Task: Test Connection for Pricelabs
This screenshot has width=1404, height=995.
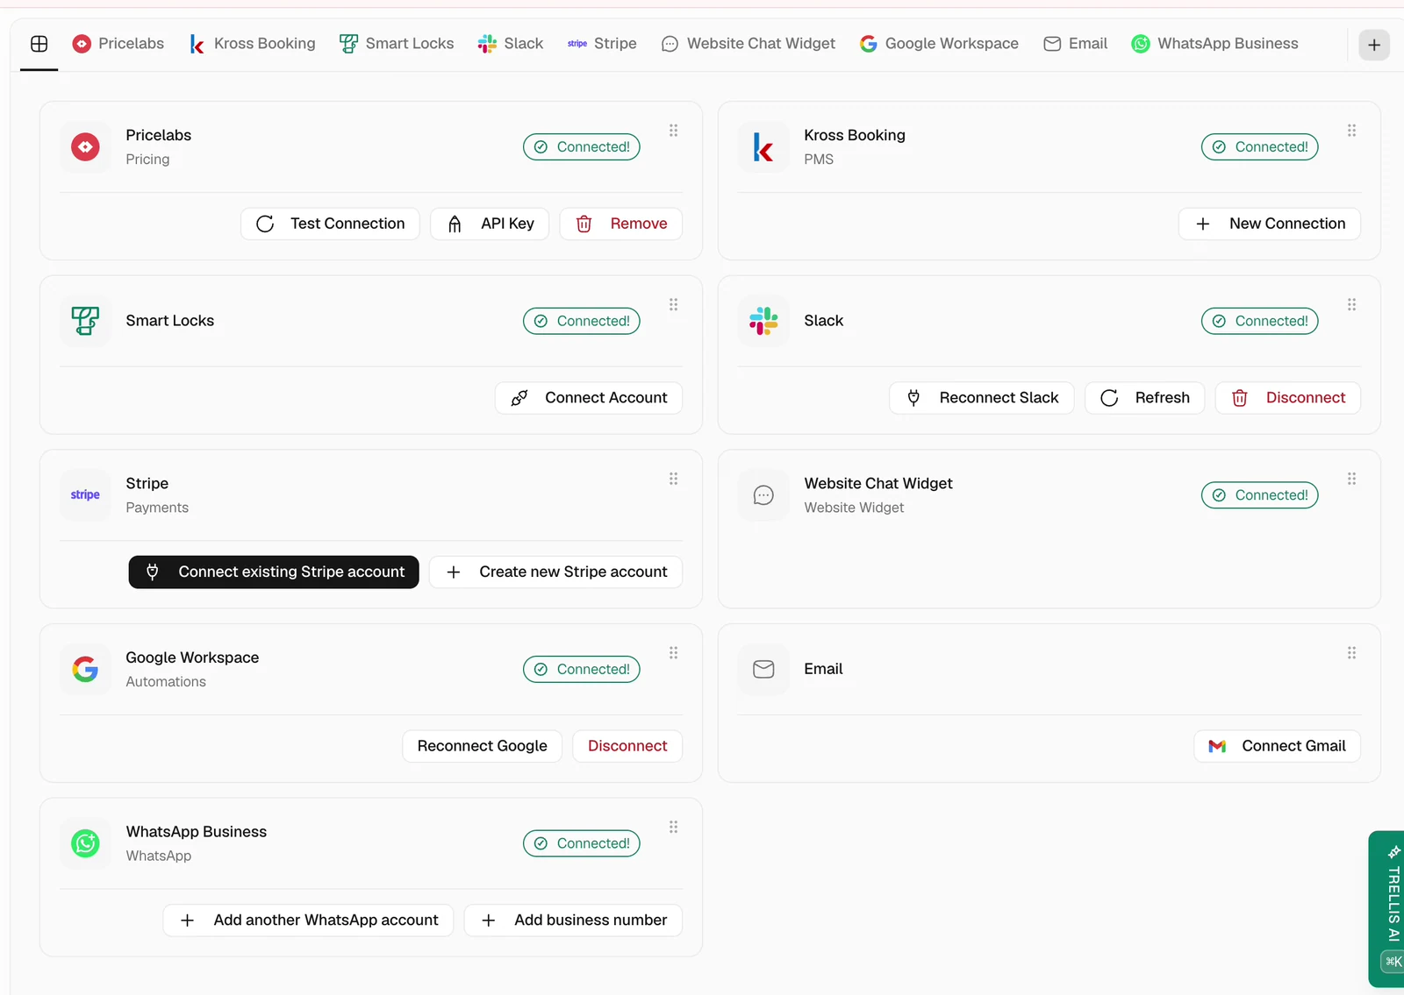Action: [x=330, y=224]
